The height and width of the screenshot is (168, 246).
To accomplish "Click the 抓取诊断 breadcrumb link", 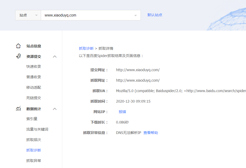I will (86, 48).
